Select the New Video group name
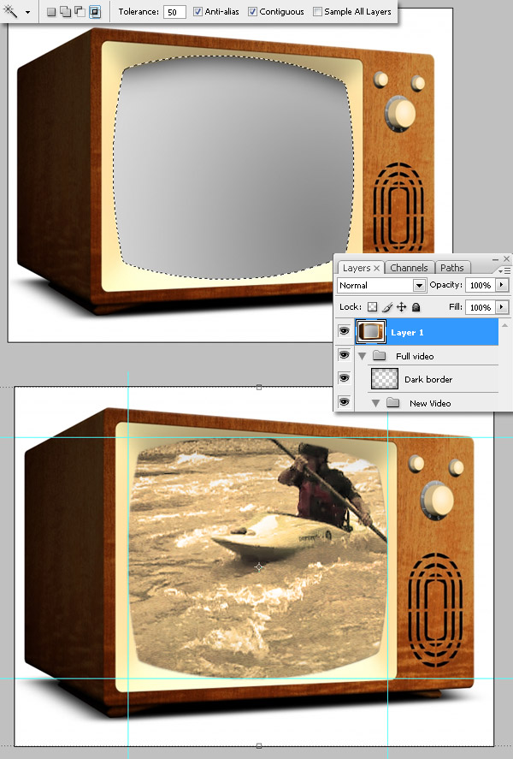This screenshot has height=759, width=513. pyautogui.click(x=430, y=403)
